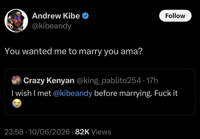The height and width of the screenshot is (139, 200).
Task: Click "I wish I met" in the quoted text
Action: click(x=31, y=93)
